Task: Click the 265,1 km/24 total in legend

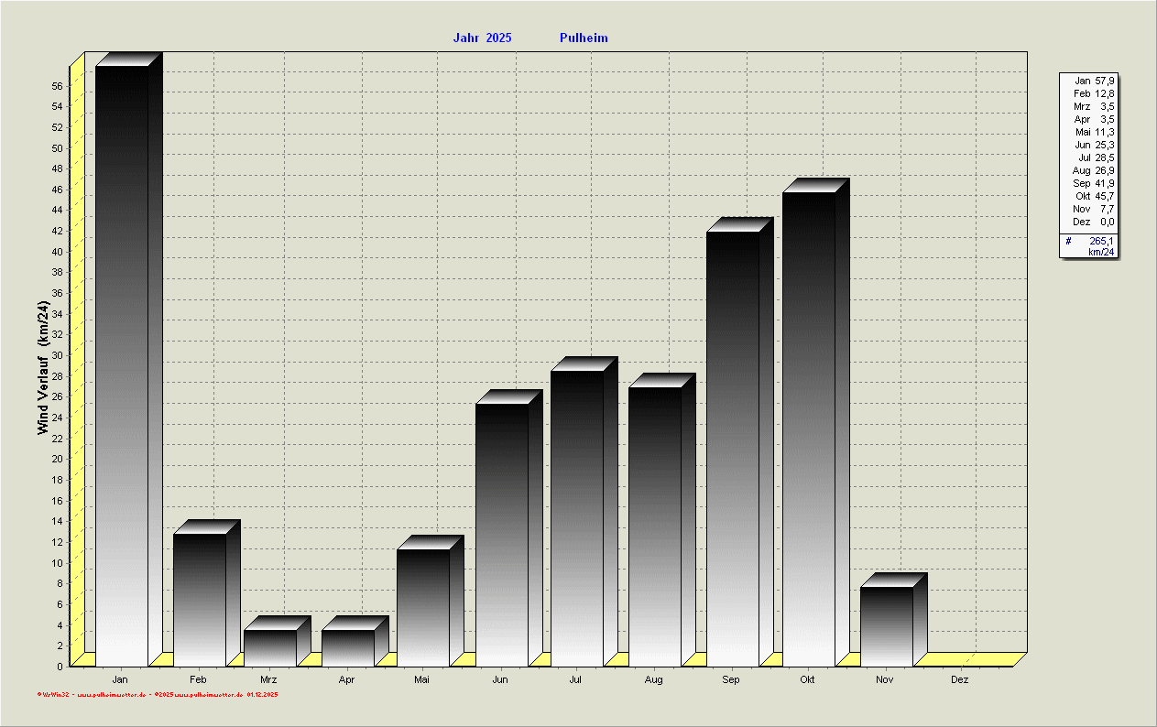Action: tap(1094, 246)
